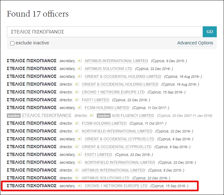The height and width of the screenshot is (195, 224).
Task: Select date text '(Cyprus, 11 Oct 2017- )' in secretary row
Action: (151, 108)
